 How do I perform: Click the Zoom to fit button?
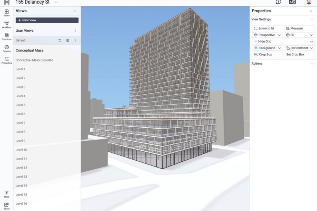pyautogui.click(x=267, y=28)
